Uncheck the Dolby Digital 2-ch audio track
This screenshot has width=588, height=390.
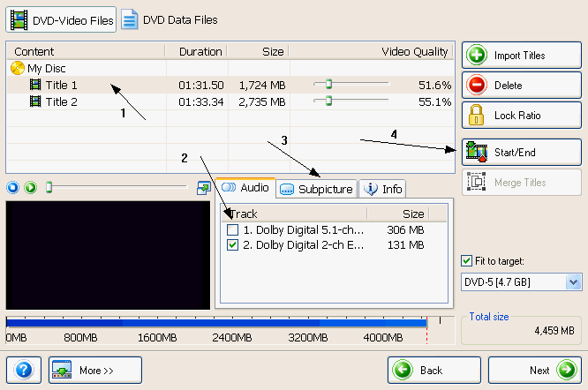[232, 245]
